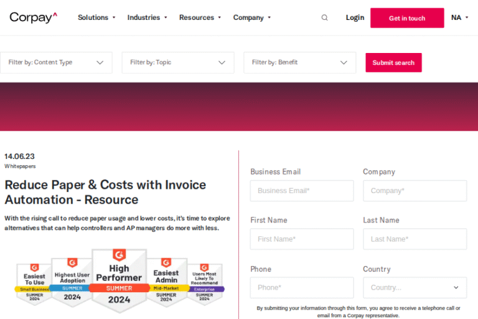478x319 pixels.
Task: Open the search magnifier icon
Action: point(324,18)
